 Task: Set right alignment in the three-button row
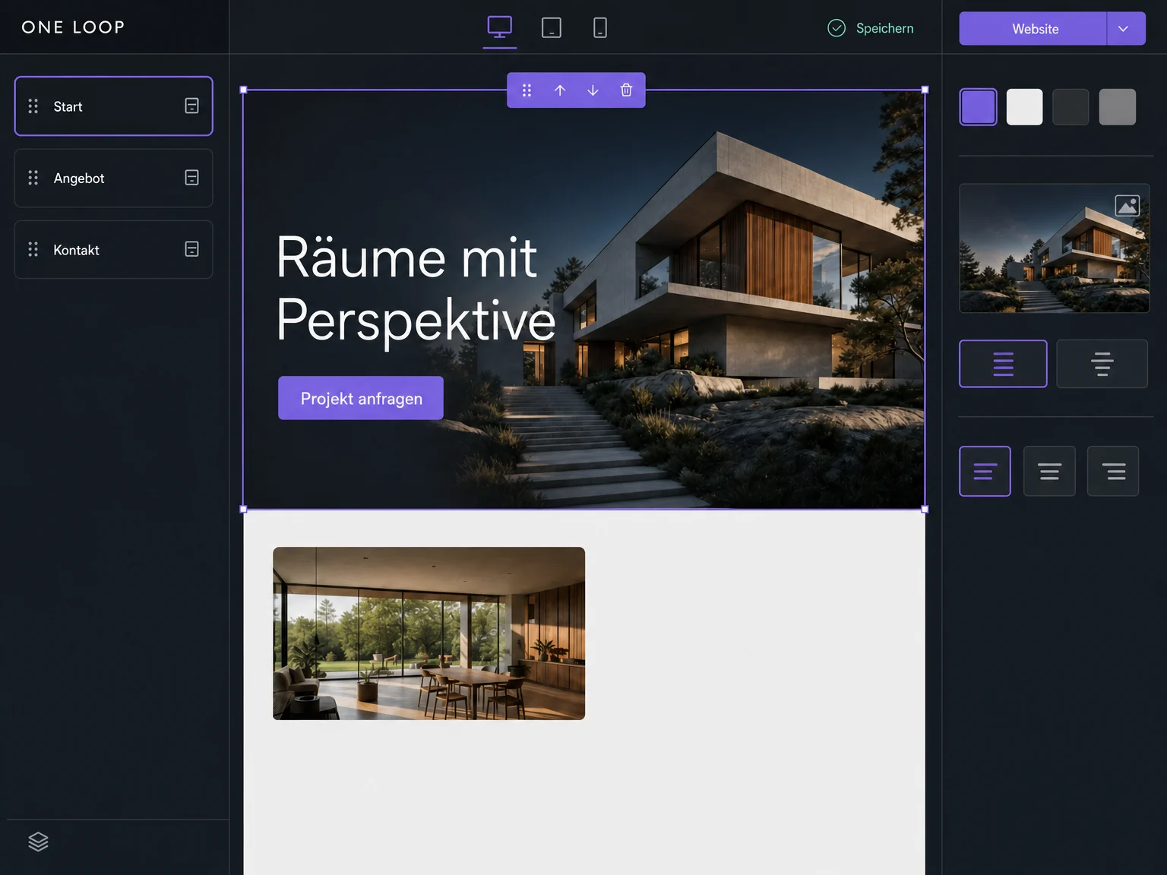pyautogui.click(x=1113, y=472)
